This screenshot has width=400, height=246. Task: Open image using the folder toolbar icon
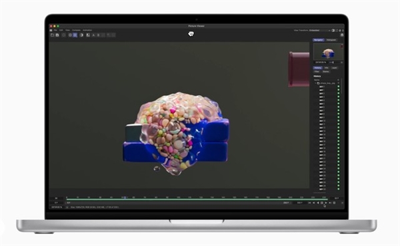coord(52,35)
